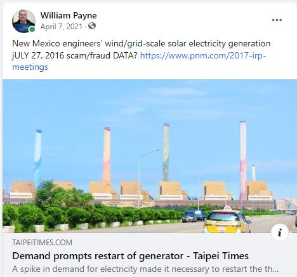The image size is (297, 277).
Task: Click the green active status dot
Action: (x=32, y=29)
